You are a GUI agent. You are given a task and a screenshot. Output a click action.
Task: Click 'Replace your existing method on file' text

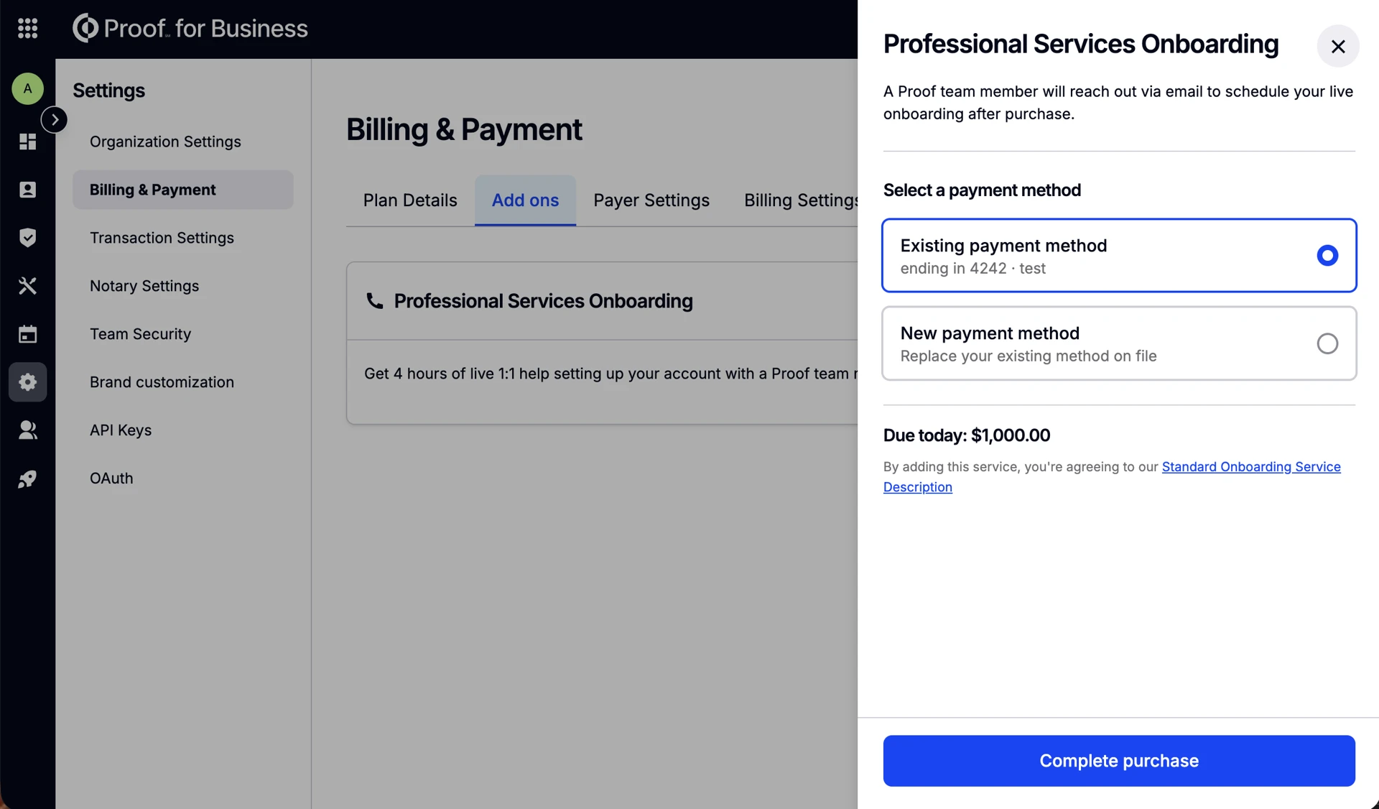1029,356
